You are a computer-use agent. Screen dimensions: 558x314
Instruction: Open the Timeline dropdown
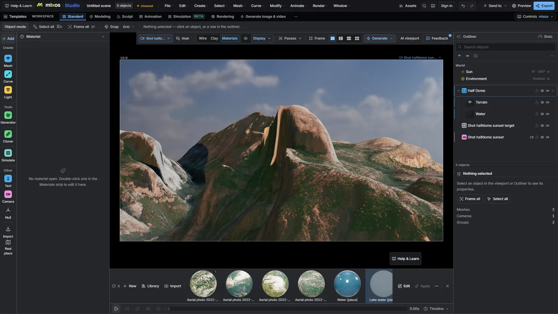point(436,309)
